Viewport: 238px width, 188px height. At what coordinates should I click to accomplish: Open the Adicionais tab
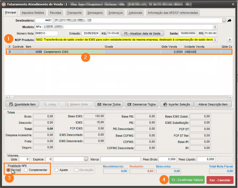tap(135, 13)
